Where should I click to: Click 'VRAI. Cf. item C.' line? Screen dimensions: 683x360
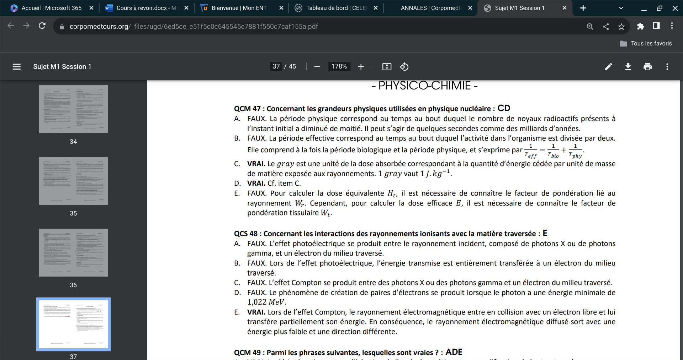274,183
